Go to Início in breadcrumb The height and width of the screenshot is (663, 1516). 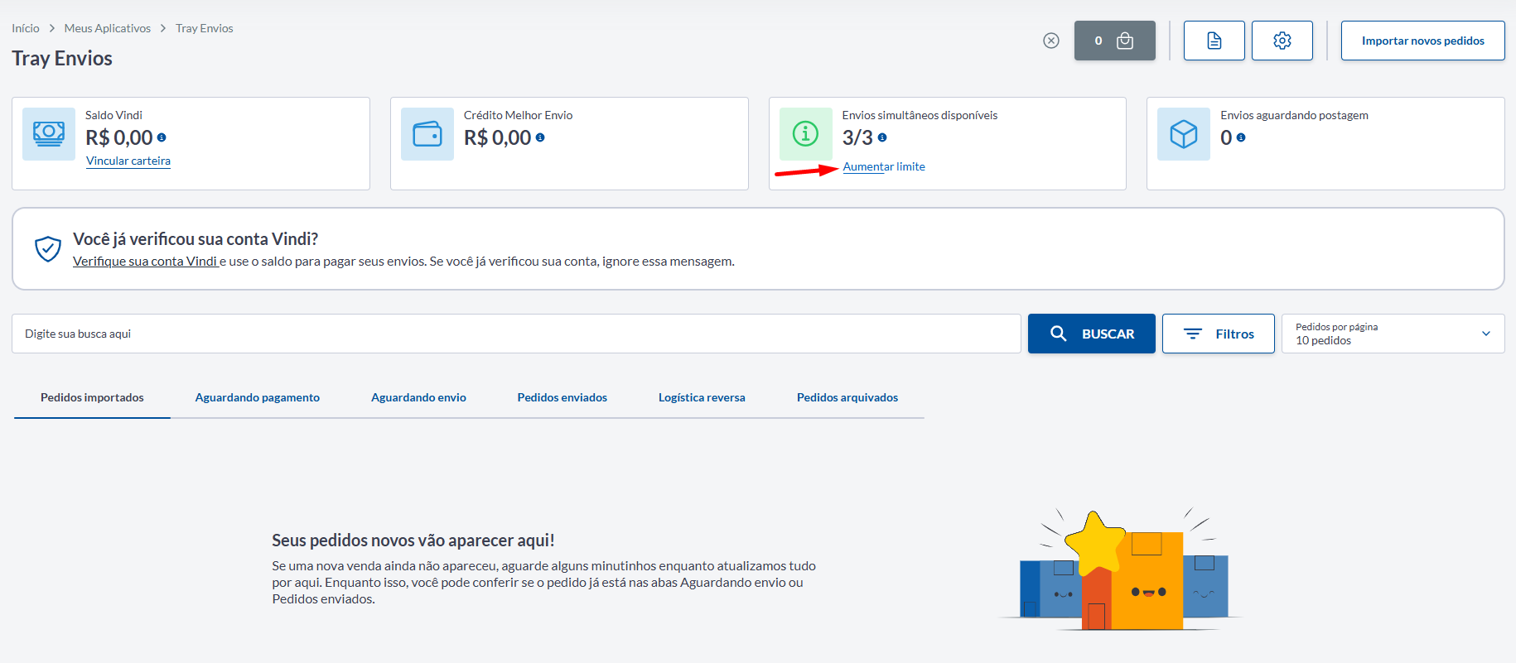pyautogui.click(x=26, y=28)
